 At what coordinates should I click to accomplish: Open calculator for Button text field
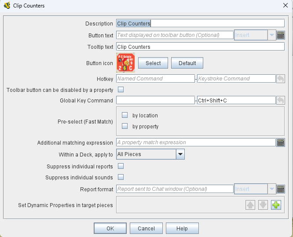pyautogui.click(x=281, y=35)
